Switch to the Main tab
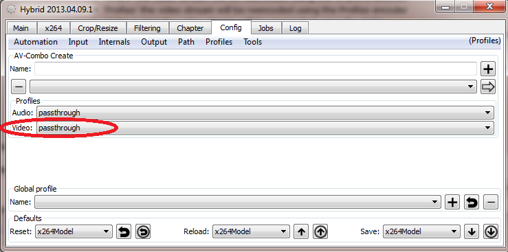Image resolution: width=508 pixels, height=252 pixels. click(21, 28)
